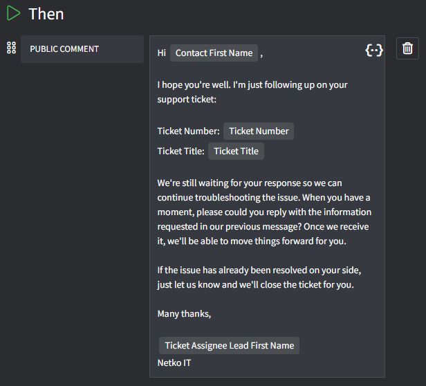Select the Ticket Number placeholder chip

coord(259,131)
